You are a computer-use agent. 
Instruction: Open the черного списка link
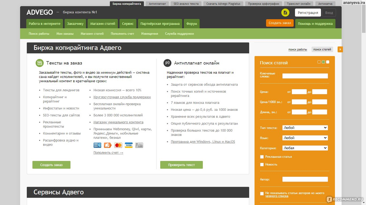277,196
